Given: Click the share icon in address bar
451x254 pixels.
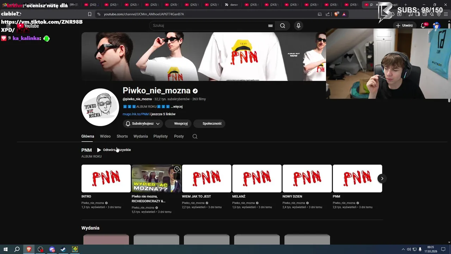Looking at the screenshot, I should coord(328,14).
